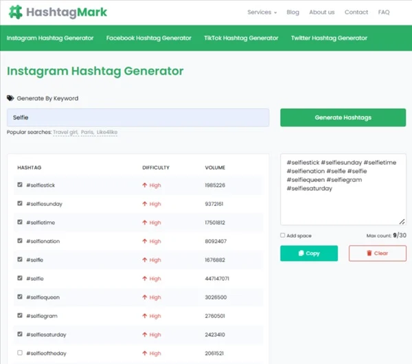The width and height of the screenshot is (412, 364).
Task: Open the Blog page
Action: [293, 12]
